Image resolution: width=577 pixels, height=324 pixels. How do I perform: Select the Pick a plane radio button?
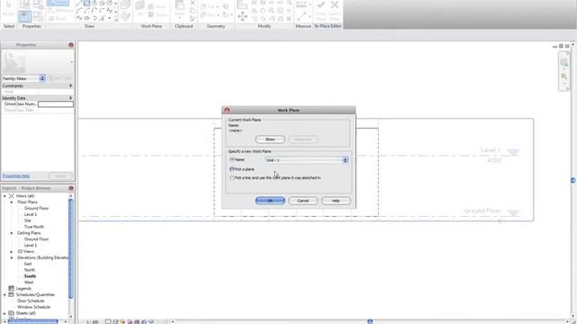tap(232, 169)
